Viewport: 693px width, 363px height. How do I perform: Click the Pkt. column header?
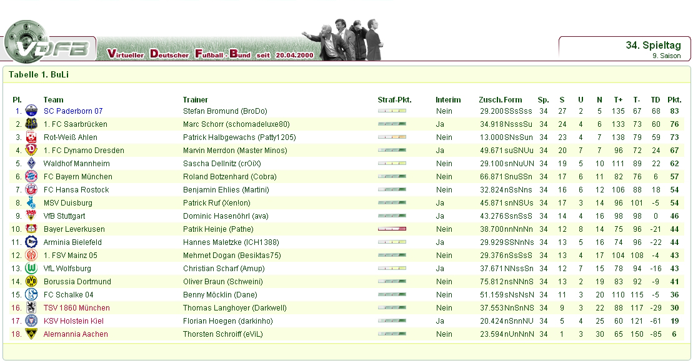[x=674, y=100]
